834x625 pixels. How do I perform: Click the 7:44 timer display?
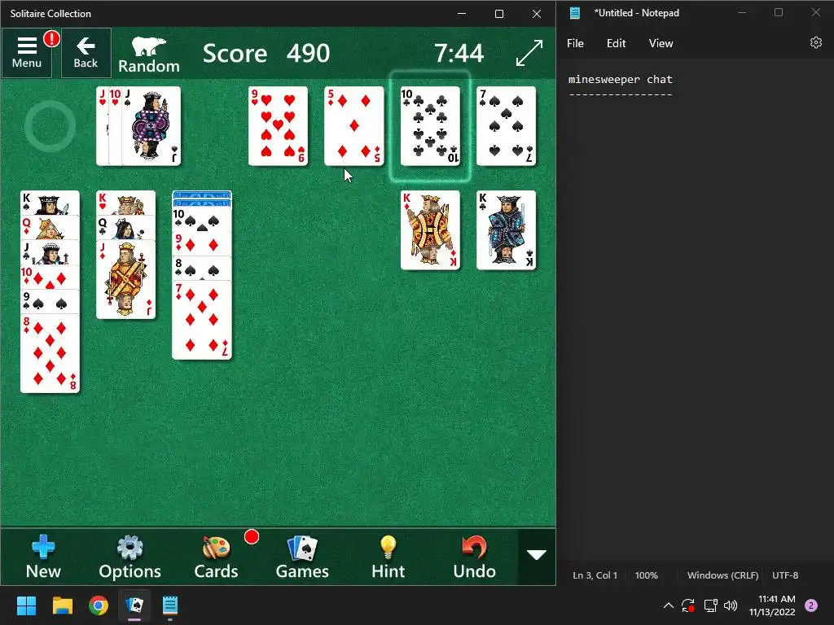[459, 53]
